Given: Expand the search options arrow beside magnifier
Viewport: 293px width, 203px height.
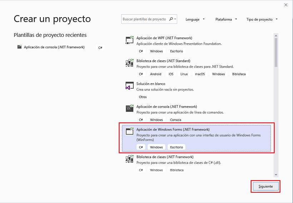Looking at the screenshot, I should tap(175, 19).
